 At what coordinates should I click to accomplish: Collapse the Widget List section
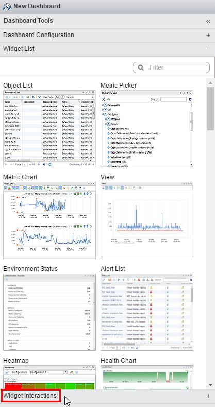[x=208, y=49]
